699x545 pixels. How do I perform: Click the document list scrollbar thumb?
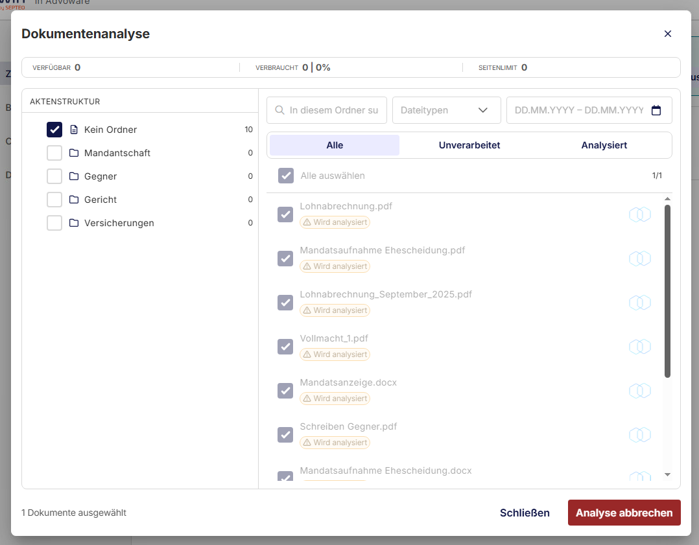coord(667,291)
